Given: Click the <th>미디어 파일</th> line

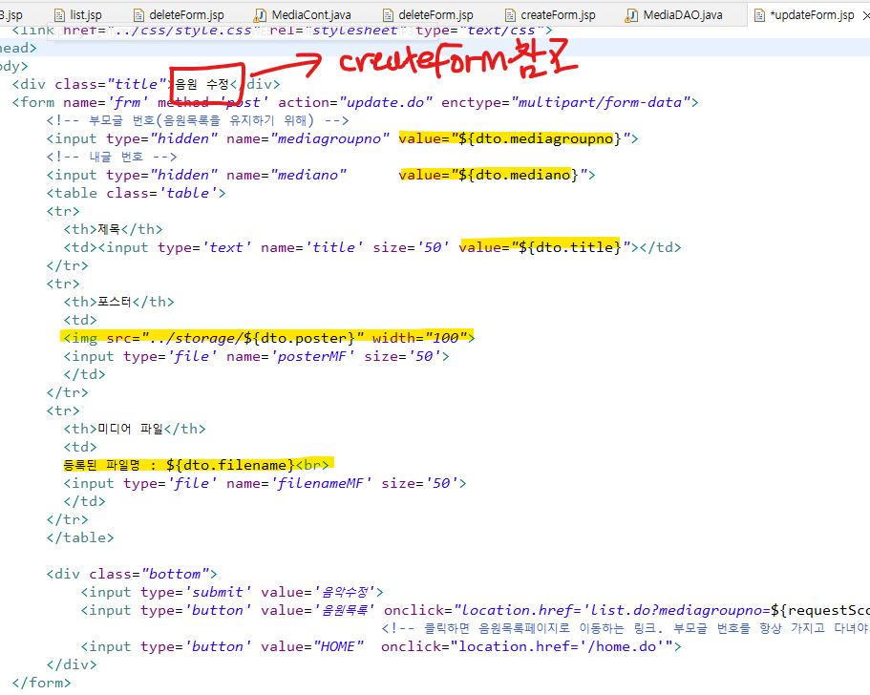Looking at the screenshot, I should (x=135, y=429).
